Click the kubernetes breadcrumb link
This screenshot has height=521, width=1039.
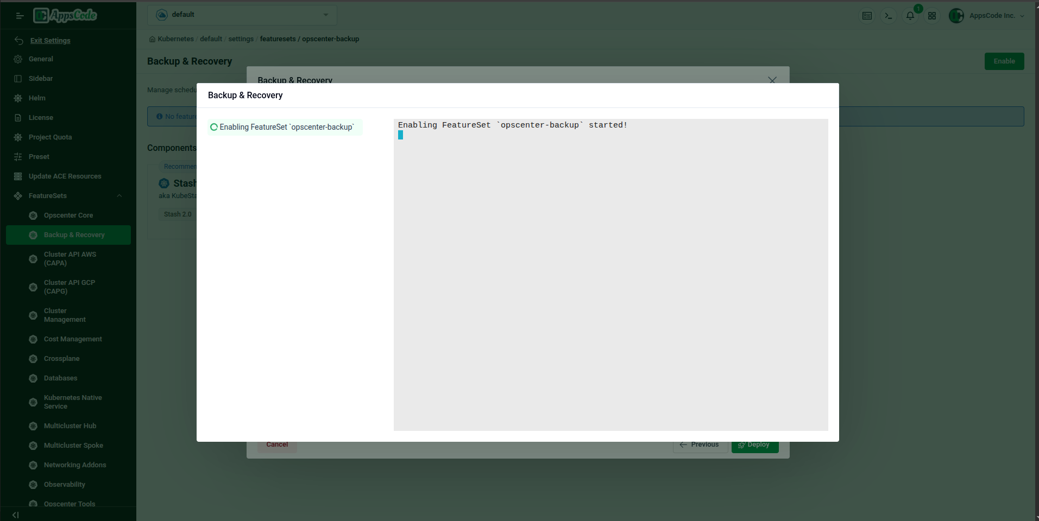[x=175, y=39]
